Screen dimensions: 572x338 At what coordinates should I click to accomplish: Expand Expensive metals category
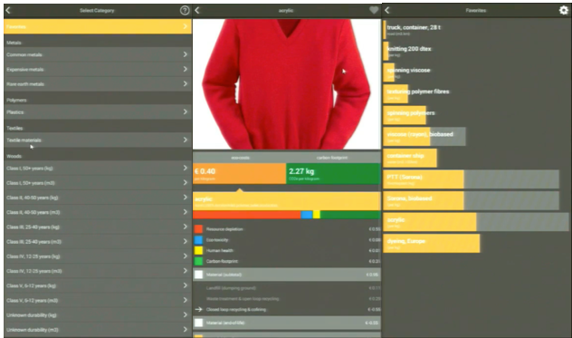98,69
